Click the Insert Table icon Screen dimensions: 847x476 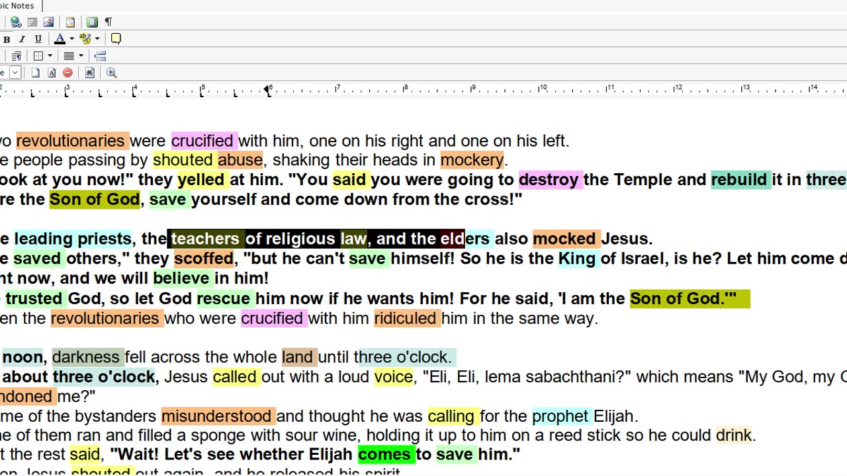32,22
